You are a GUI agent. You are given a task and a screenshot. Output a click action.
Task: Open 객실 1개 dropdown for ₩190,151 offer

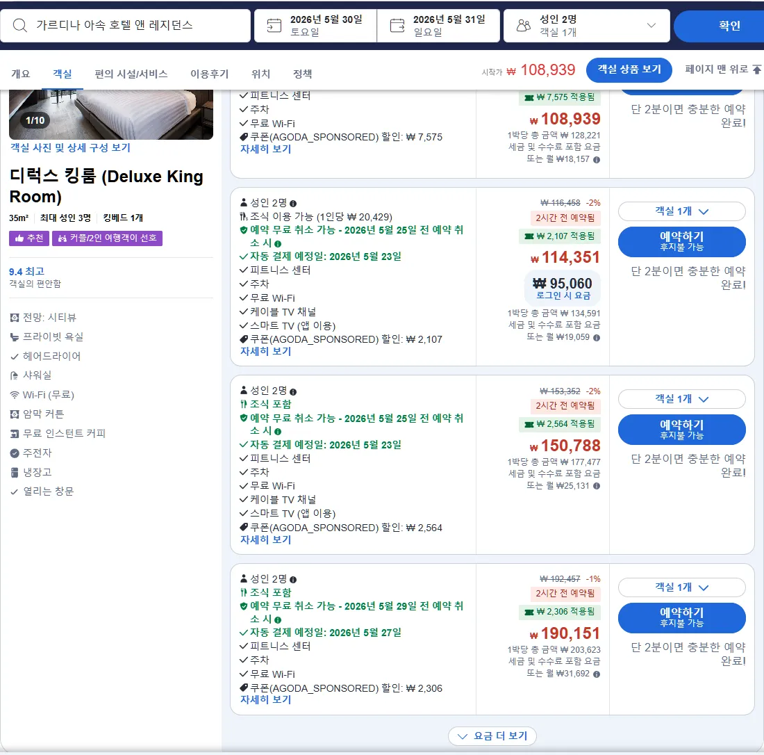click(681, 587)
